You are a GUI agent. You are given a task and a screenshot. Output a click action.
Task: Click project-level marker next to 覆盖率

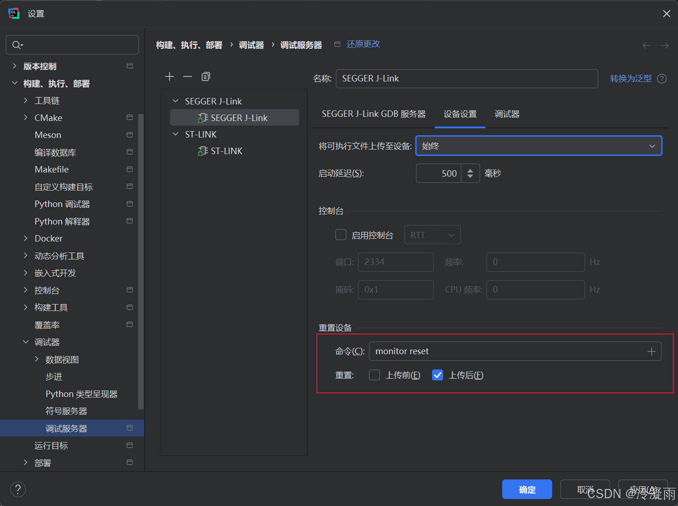[130, 325]
